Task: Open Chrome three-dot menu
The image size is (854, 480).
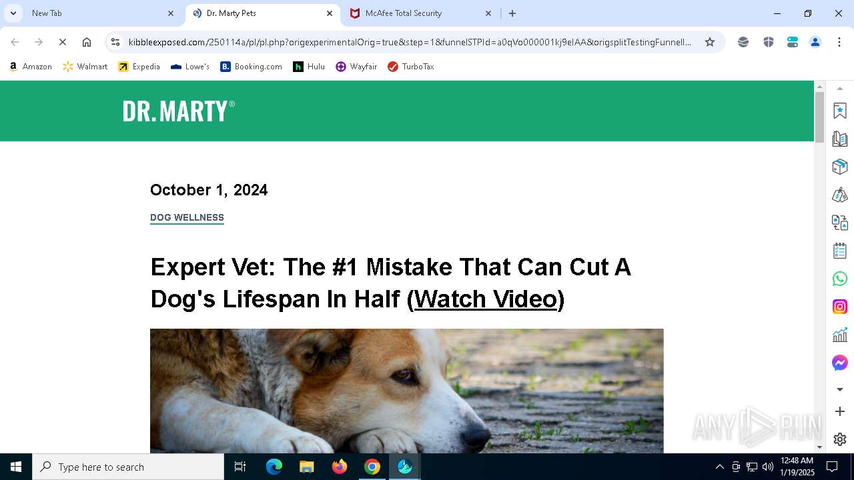Action: coord(839,42)
